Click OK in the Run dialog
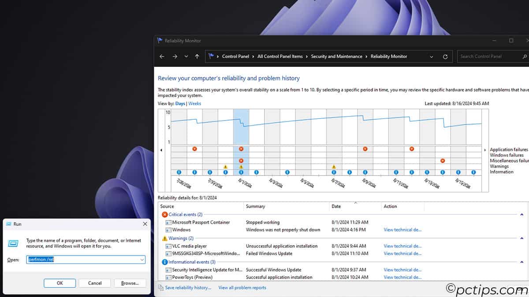Image resolution: width=529 pixels, height=297 pixels. [x=60, y=283]
